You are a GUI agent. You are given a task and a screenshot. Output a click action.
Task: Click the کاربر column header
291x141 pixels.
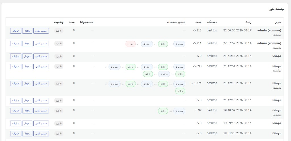click(x=278, y=22)
